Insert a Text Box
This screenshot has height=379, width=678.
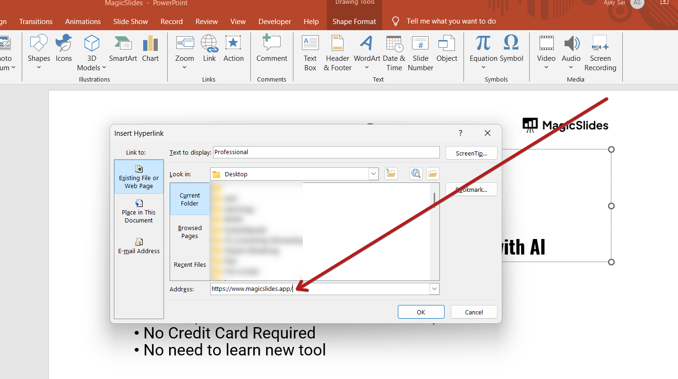310,53
